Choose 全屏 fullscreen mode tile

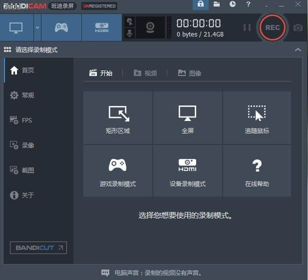[x=187, y=117]
